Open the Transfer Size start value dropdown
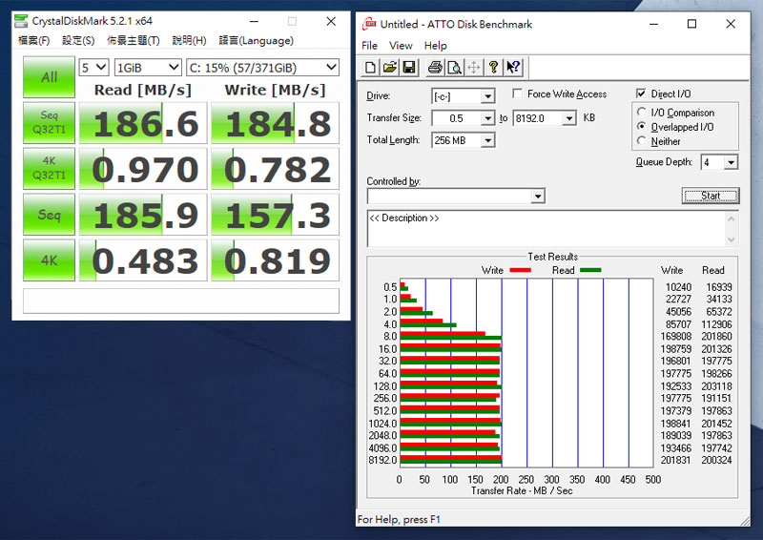The width and height of the screenshot is (763, 540). click(487, 118)
